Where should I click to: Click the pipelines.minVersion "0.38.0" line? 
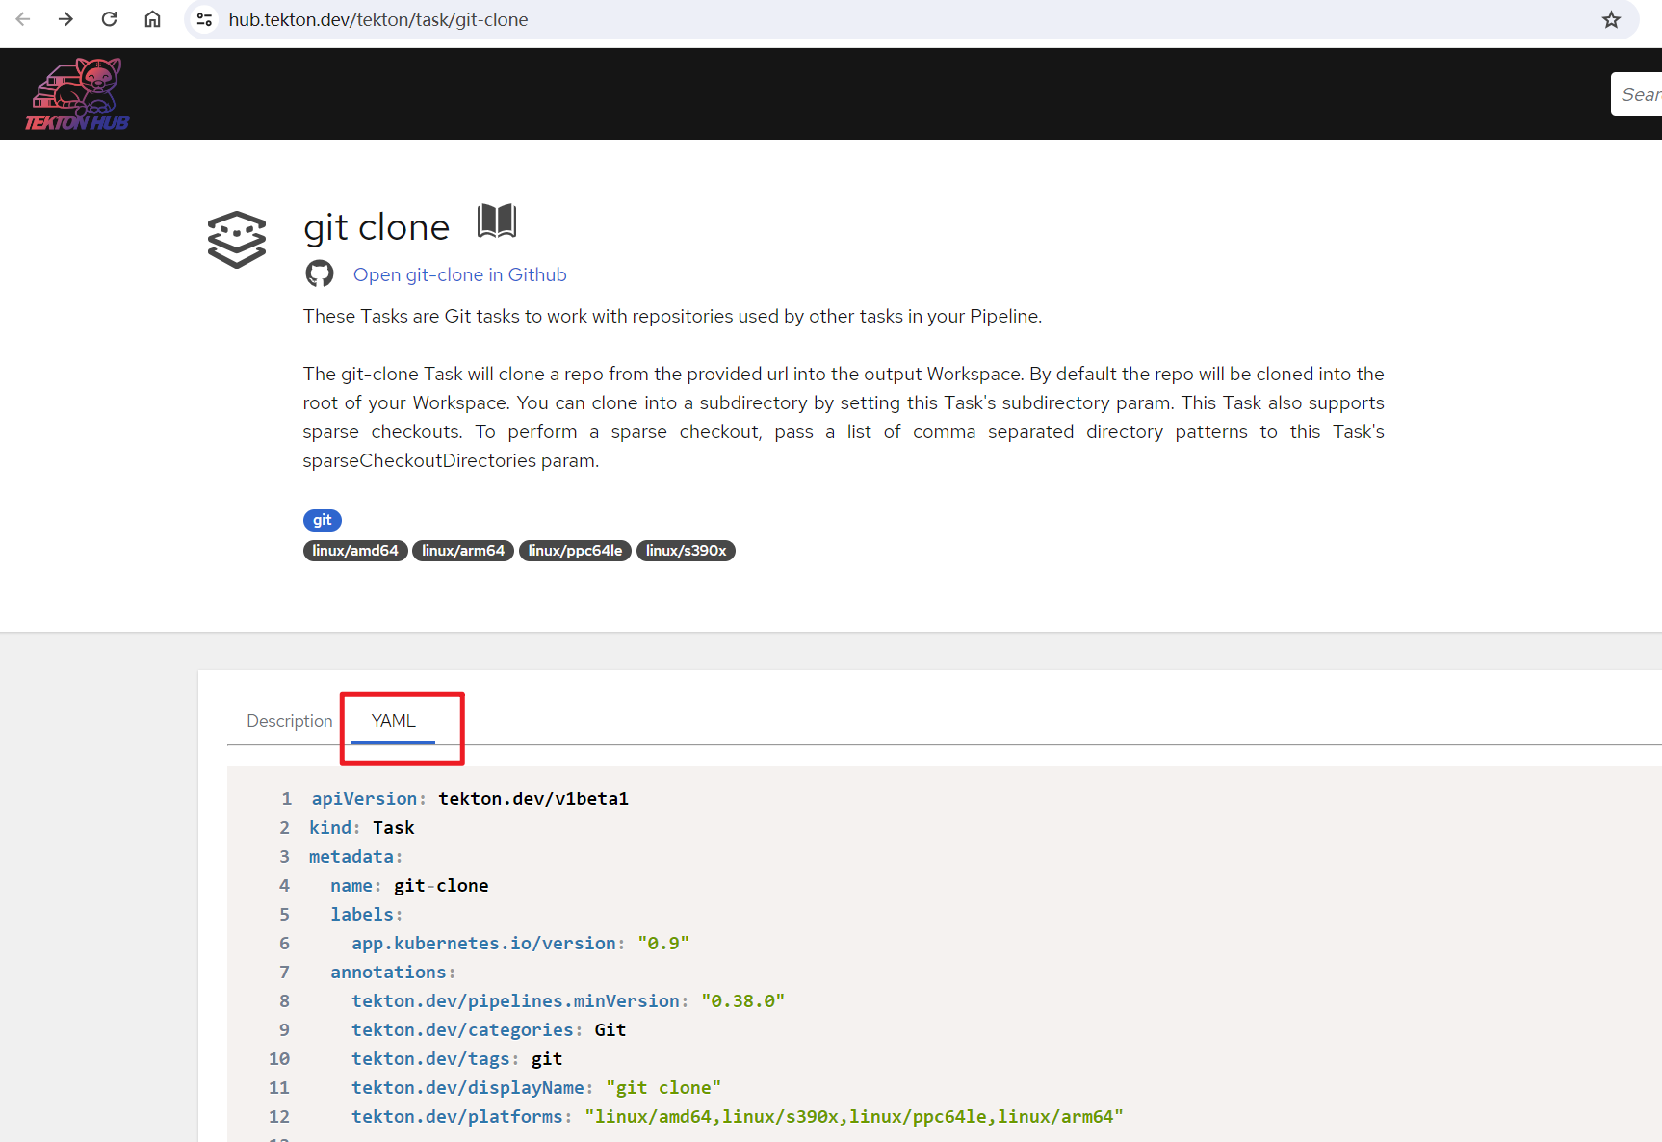pyautogui.click(x=568, y=1000)
